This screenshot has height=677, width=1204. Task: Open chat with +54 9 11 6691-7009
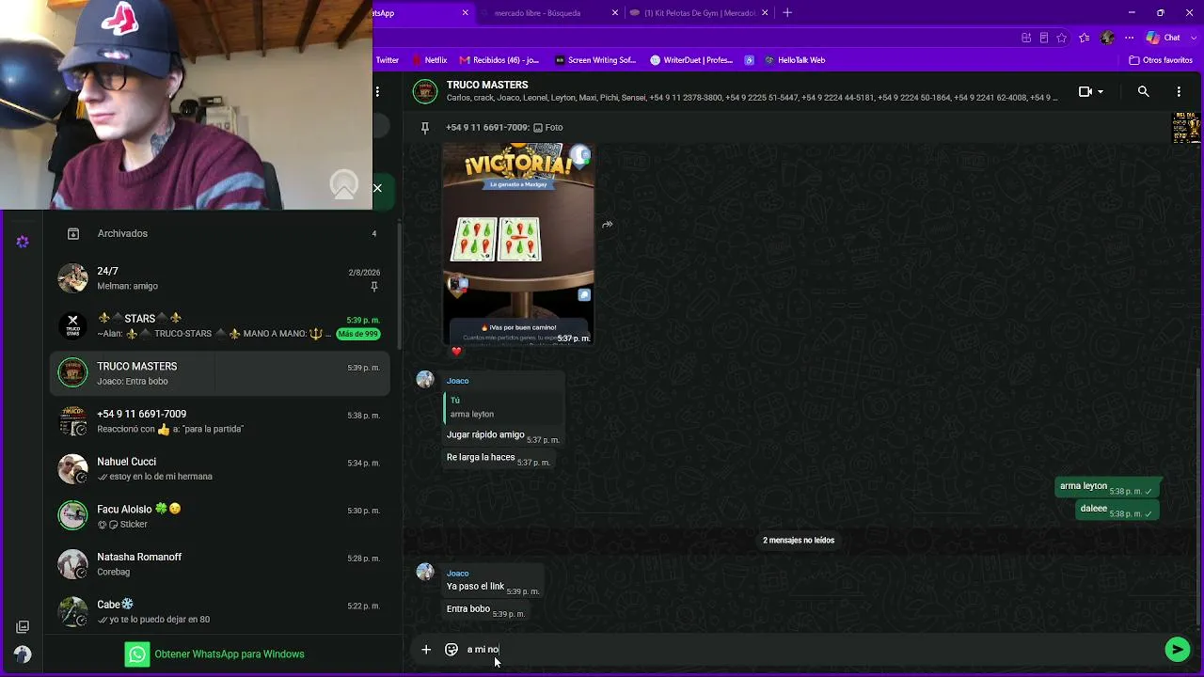coord(221,421)
